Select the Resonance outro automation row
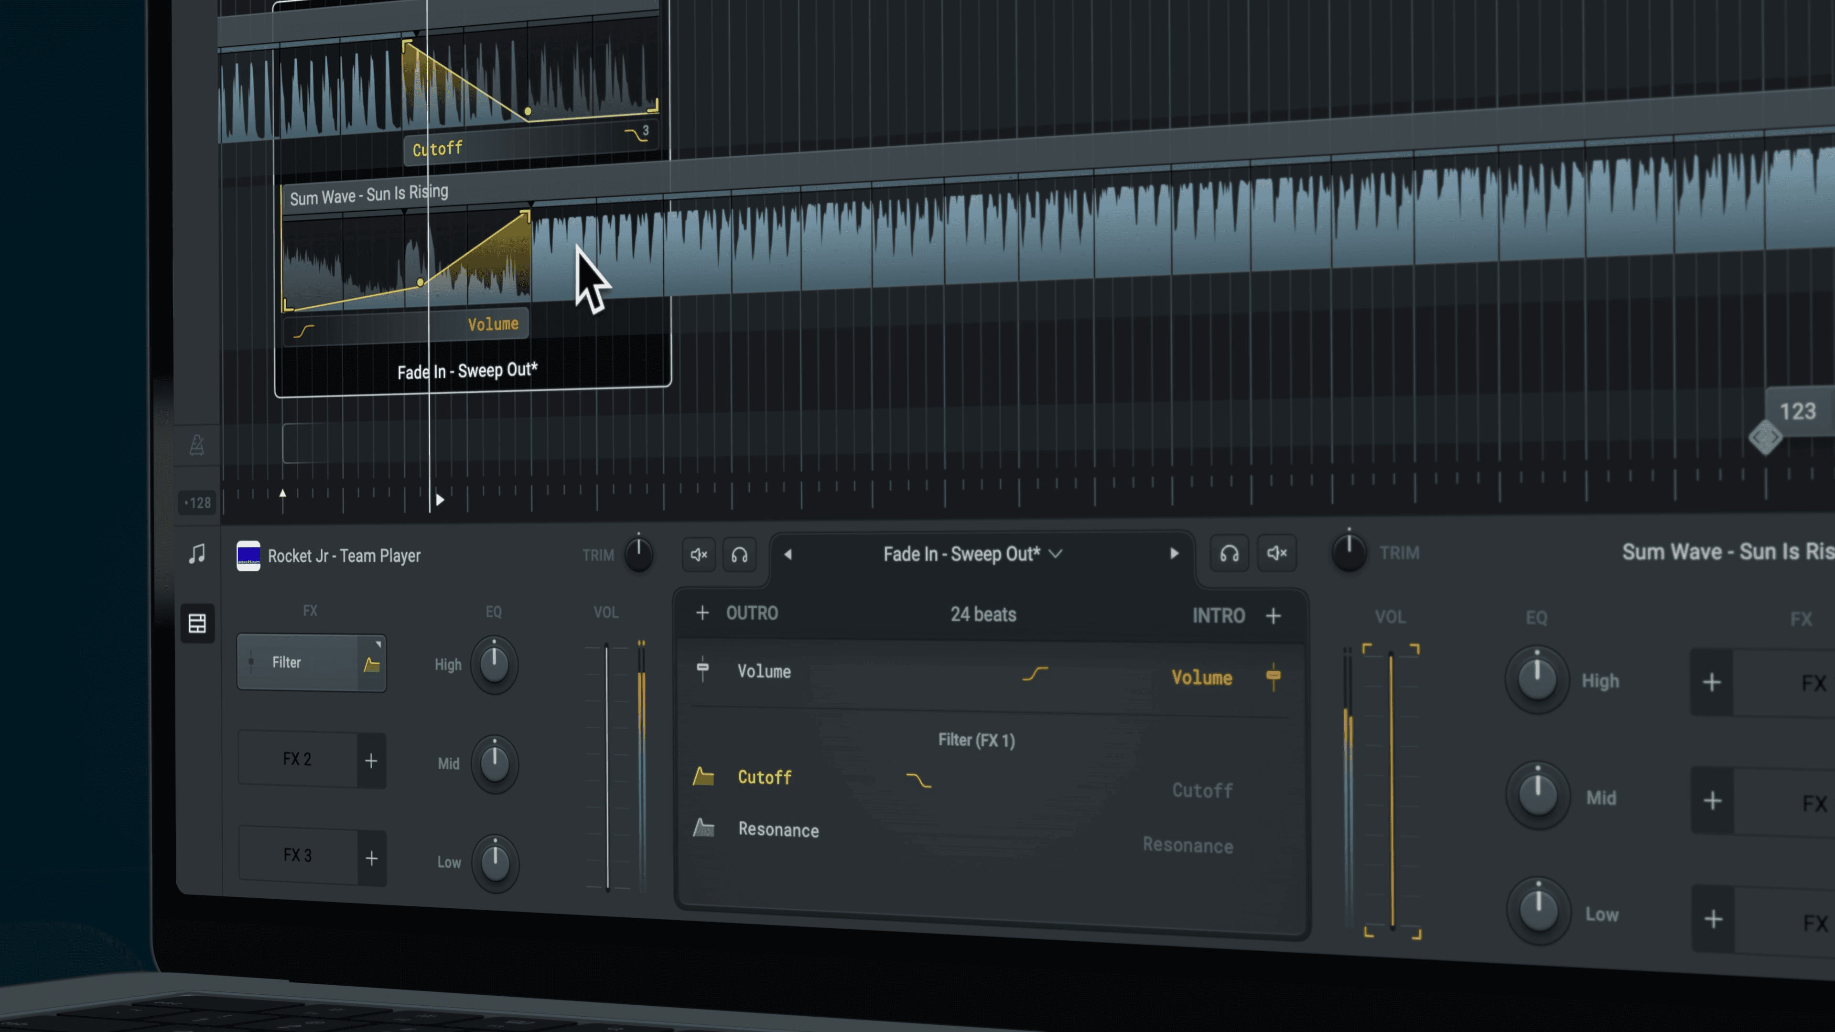This screenshot has width=1835, height=1032. [778, 830]
